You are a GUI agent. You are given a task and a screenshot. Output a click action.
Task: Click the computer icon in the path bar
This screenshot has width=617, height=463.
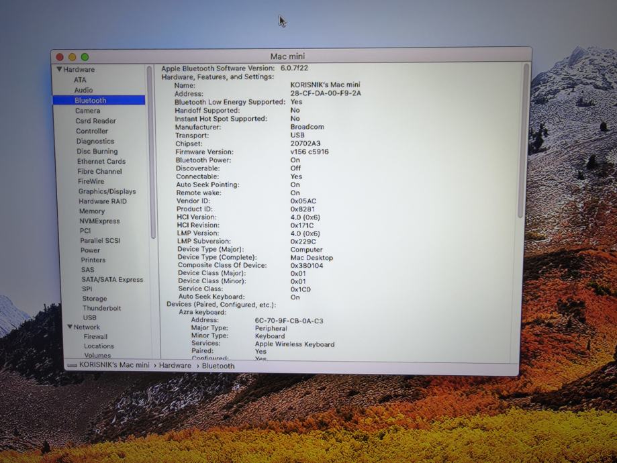coord(72,366)
